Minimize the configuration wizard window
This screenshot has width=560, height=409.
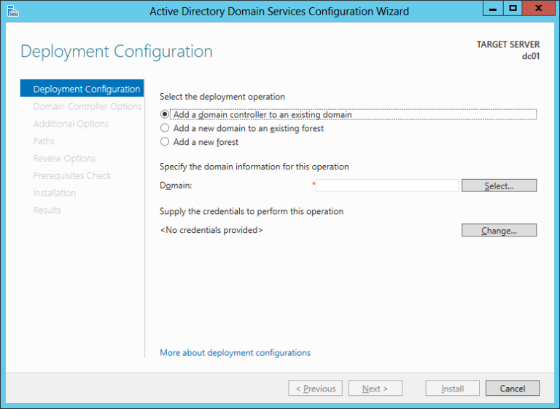click(x=494, y=8)
